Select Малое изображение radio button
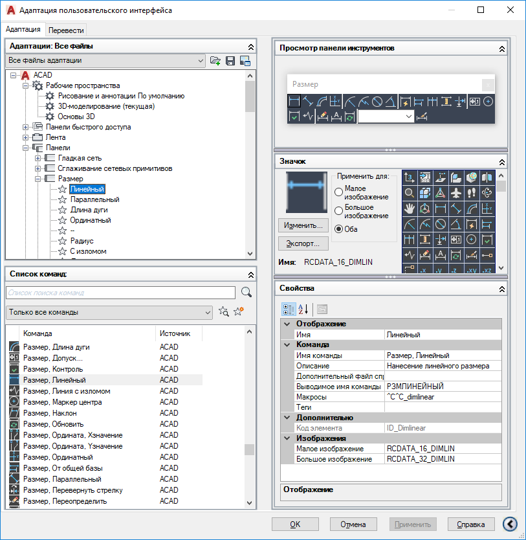526x540 pixels. tap(338, 192)
